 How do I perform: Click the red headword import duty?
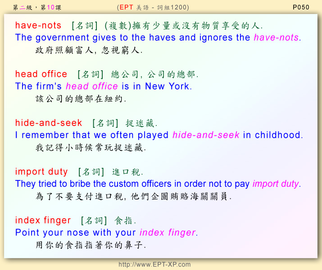[41, 172]
